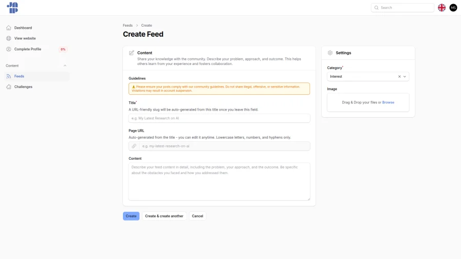The height and width of the screenshot is (259, 461).
Task: Clear the Interest category selection
Action: tap(399, 77)
